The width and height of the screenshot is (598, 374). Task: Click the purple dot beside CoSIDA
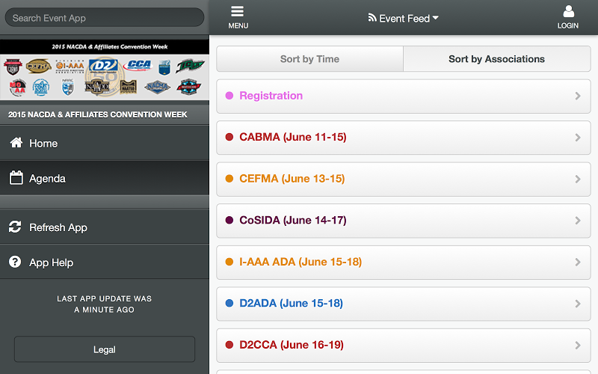[x=229, y=220]
